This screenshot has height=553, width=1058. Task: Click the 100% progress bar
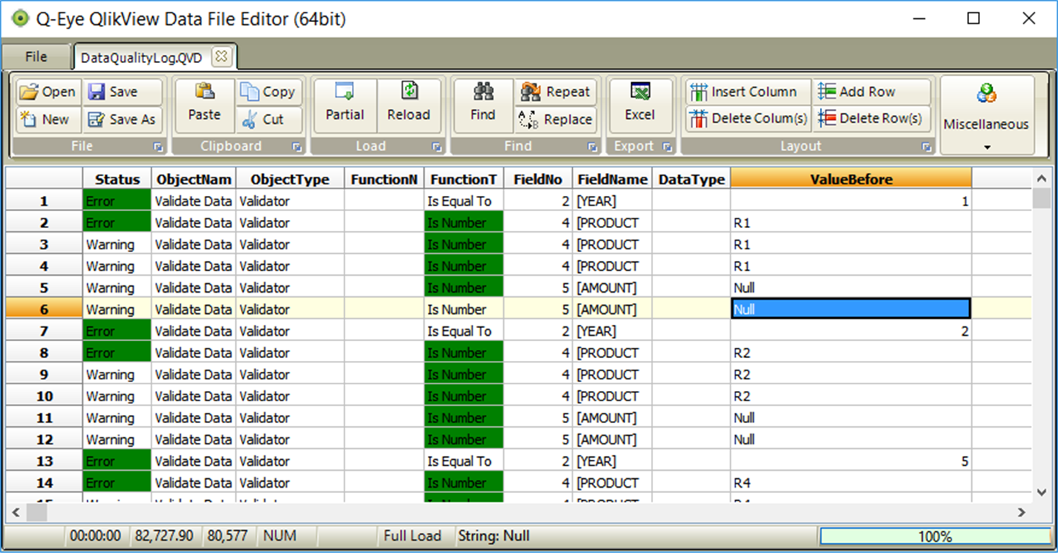coord(935,537)
